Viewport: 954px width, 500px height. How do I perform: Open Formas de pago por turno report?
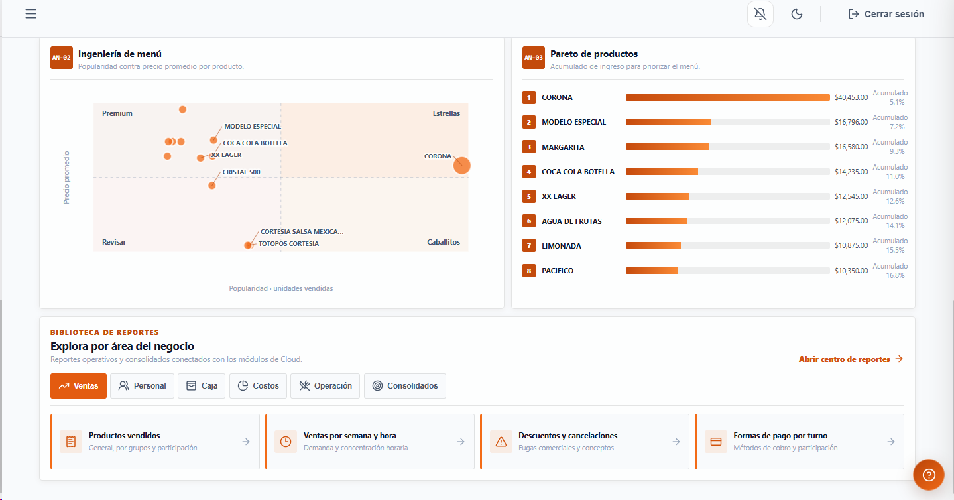800,442
